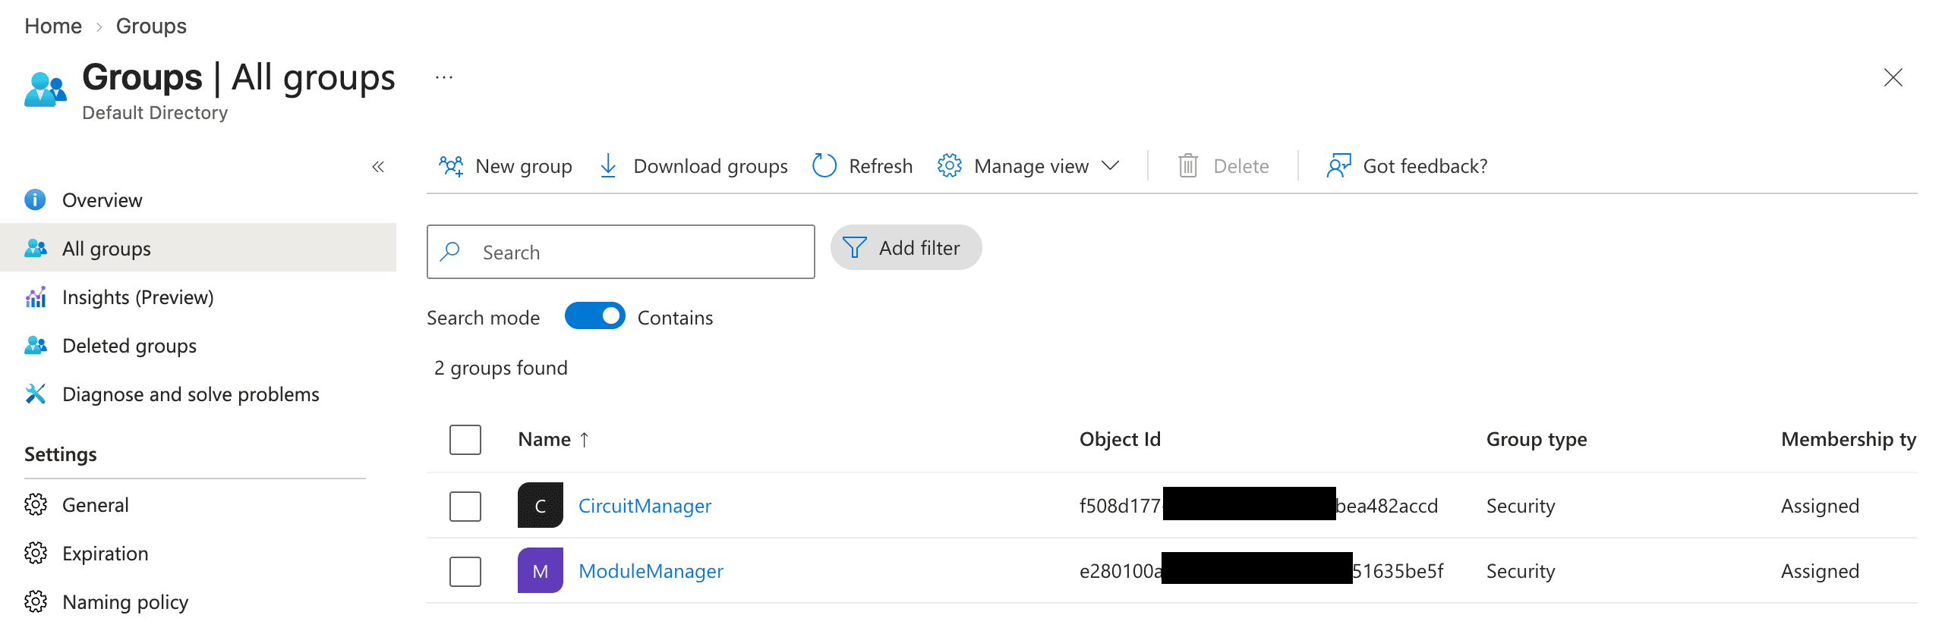This screenshot has height=637, width=1945.
Task: Expand the Manage view dropdown chevron
Action: click(x=1110, y=165)
